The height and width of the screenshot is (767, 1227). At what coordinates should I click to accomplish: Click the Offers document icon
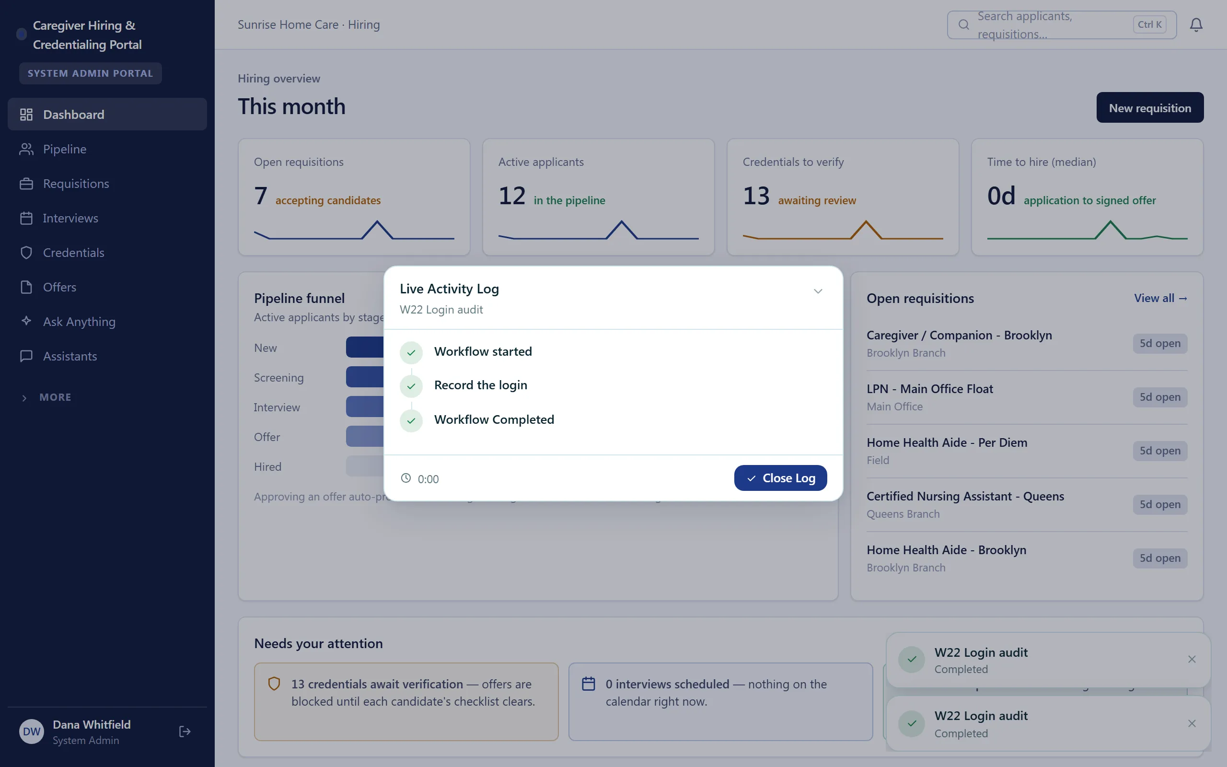(x=26, y=287)
